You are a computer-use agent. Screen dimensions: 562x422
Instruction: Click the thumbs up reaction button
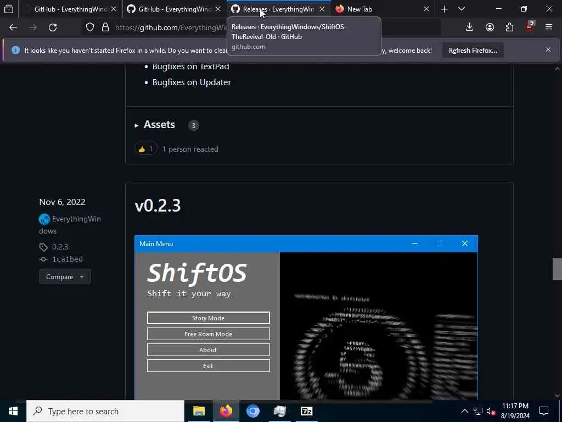click(x=145, y=149)
